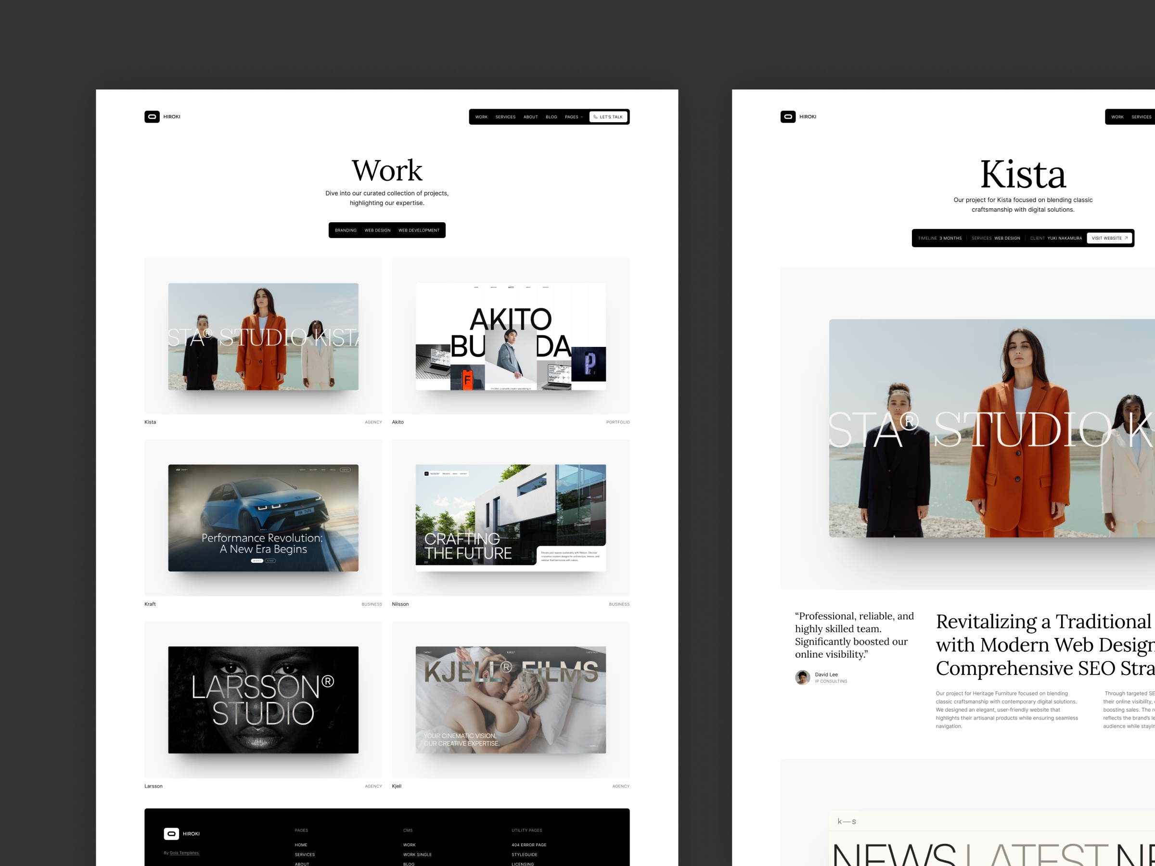
Task: Click the Services nav item on the Kista page
Action: pos(1141,117)
